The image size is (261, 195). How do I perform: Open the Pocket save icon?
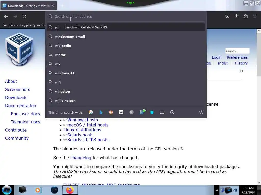(227, 16)
